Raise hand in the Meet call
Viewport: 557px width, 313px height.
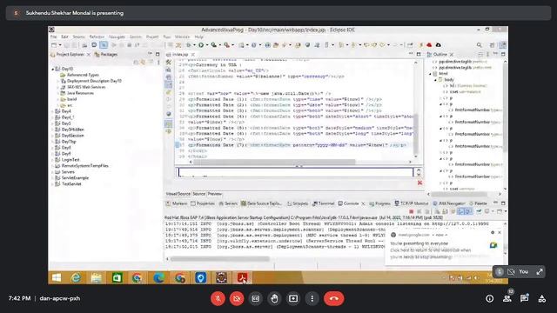[274, 298]
